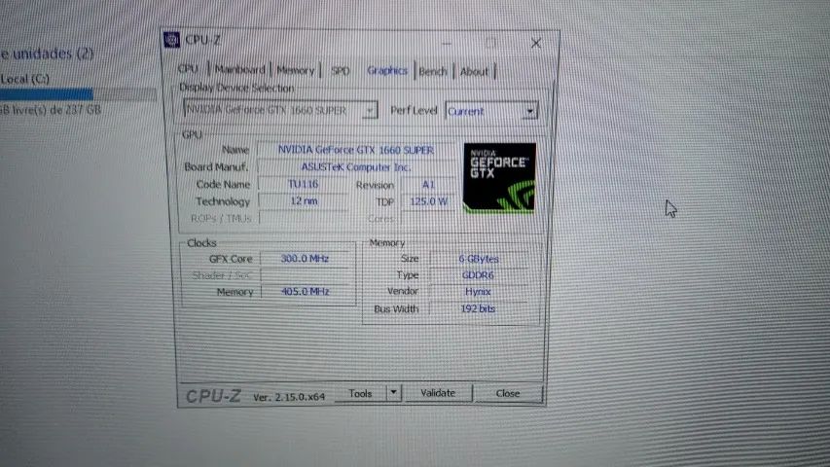Viewport: 830px width, 467px height.
Task: Click the TU116 code name value
Action: click(304, 184)
